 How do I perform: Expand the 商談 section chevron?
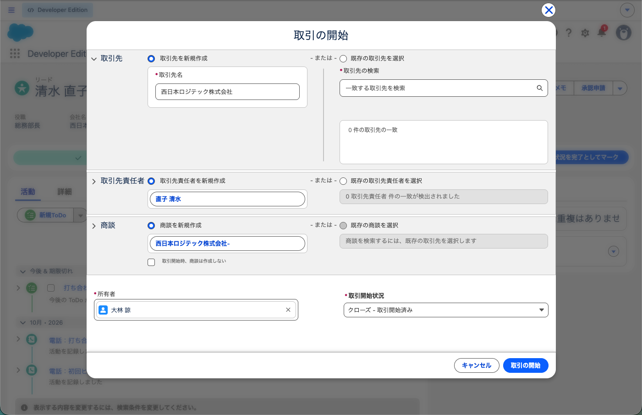94,226
